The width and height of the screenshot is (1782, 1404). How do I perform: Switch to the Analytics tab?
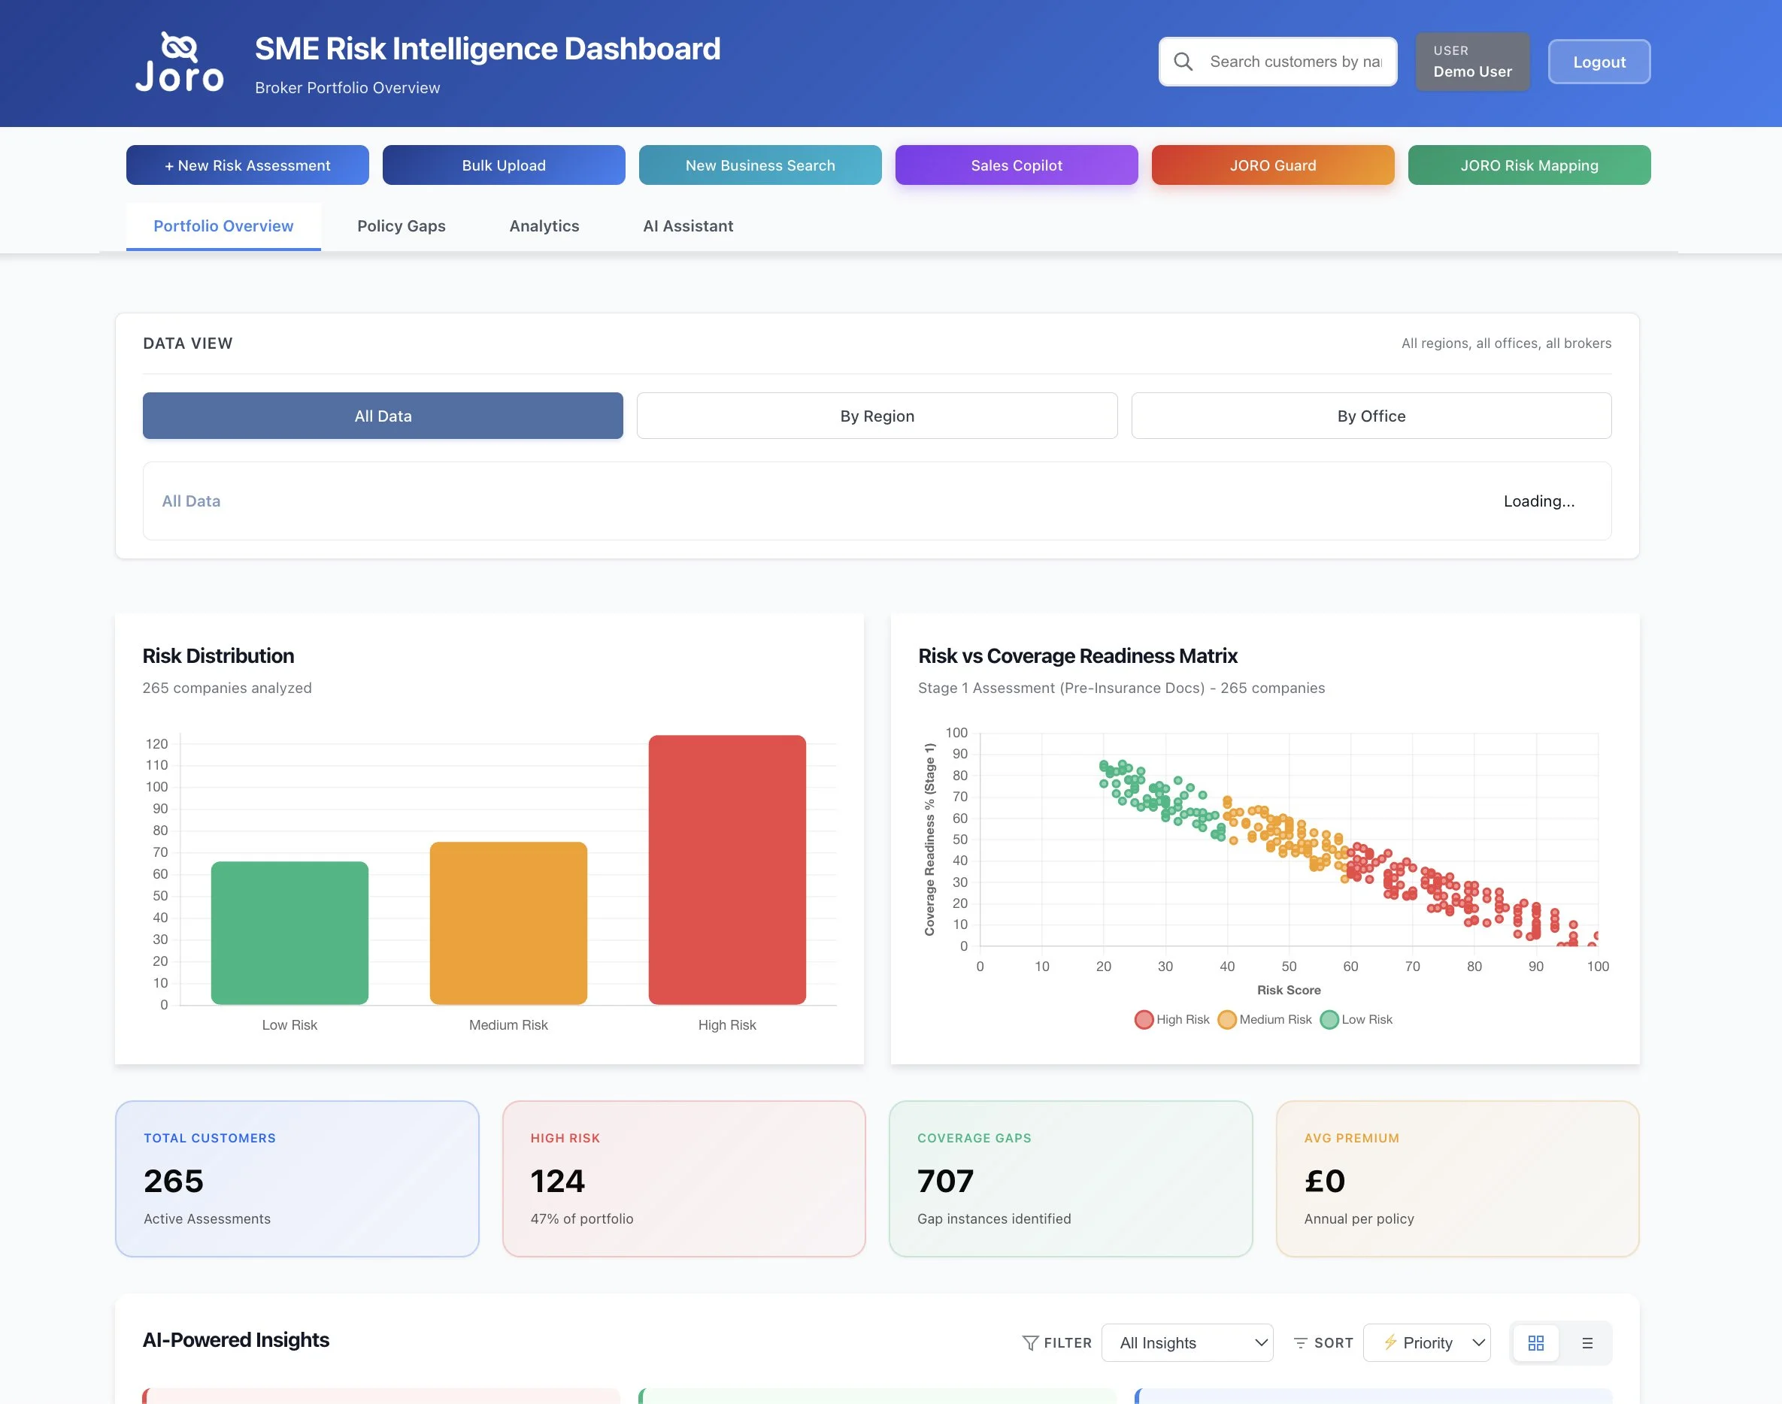click(x=544, y=226)
